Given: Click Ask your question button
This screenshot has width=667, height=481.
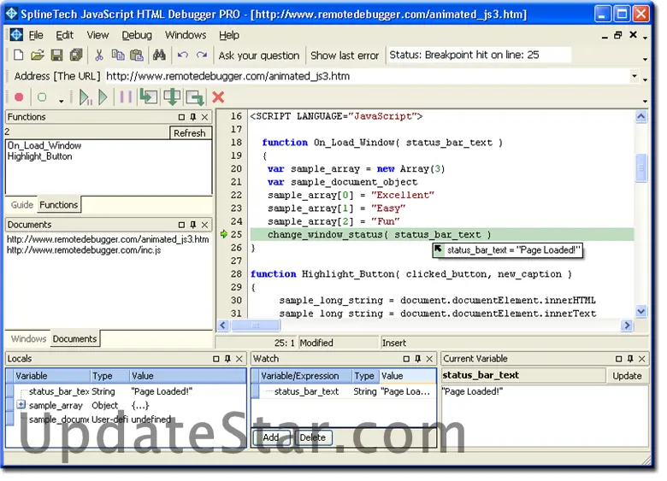Looking at the screenshot, I should tap(259, 56).
